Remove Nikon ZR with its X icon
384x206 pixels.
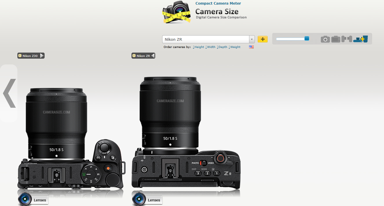click(x=134, y=56)
